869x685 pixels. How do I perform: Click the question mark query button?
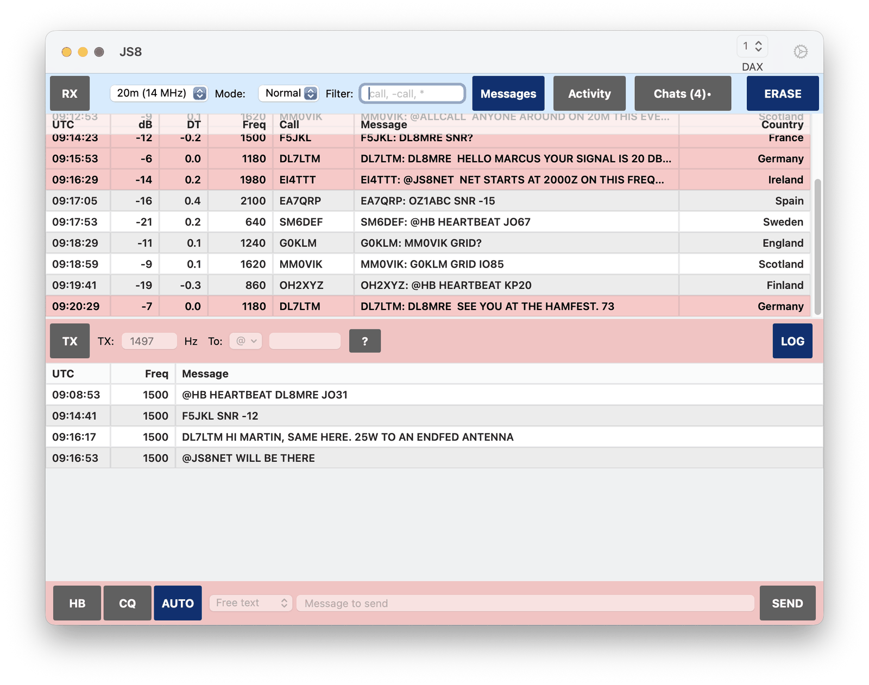[x=365, y=341]
